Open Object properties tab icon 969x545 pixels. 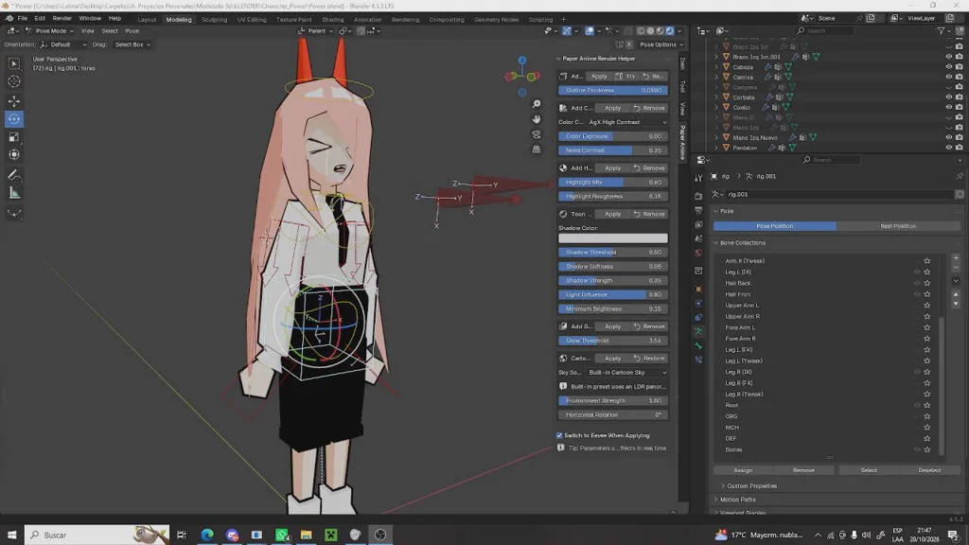pyautogui.click(x=699, y=290)
